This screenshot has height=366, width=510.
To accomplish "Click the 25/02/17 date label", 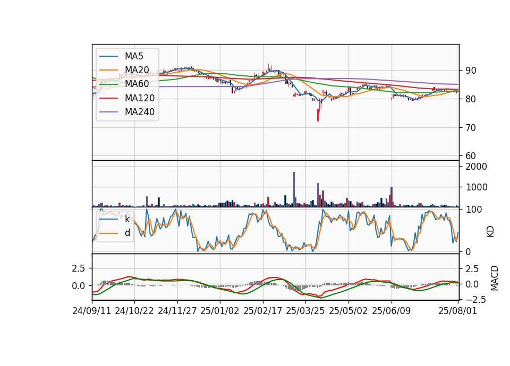I will pyautogui.click(x=263, y=311).
